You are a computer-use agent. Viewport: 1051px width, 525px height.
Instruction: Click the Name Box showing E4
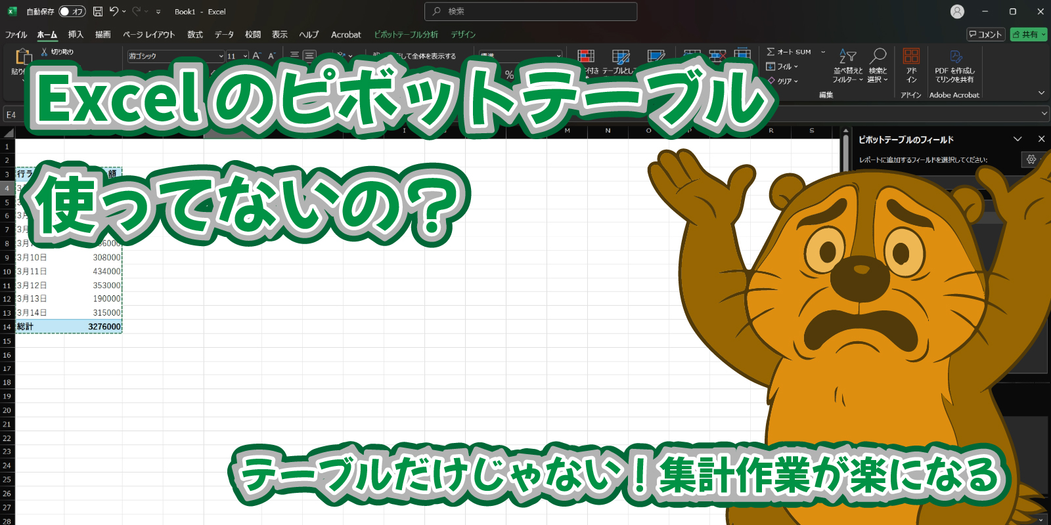coord(14,115)
